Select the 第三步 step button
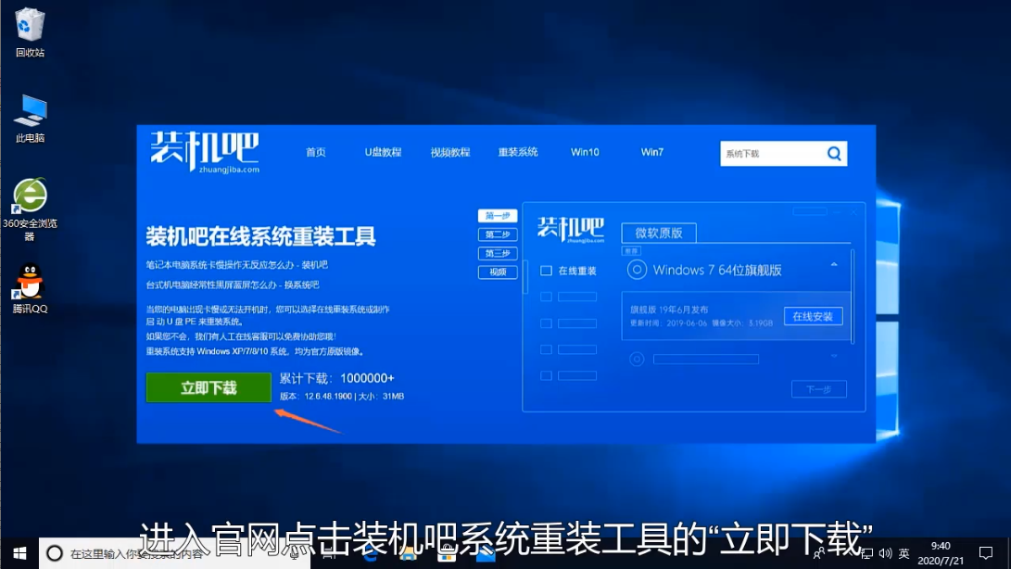 pos(497,253)
